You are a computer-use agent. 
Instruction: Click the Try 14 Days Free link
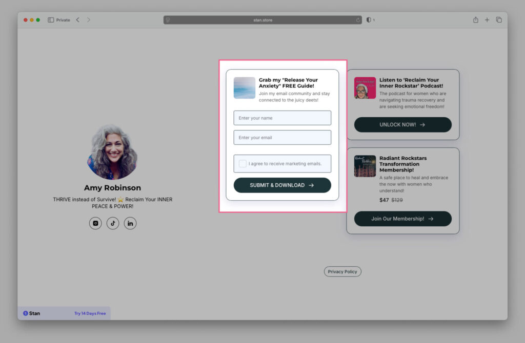coord(90,313)
